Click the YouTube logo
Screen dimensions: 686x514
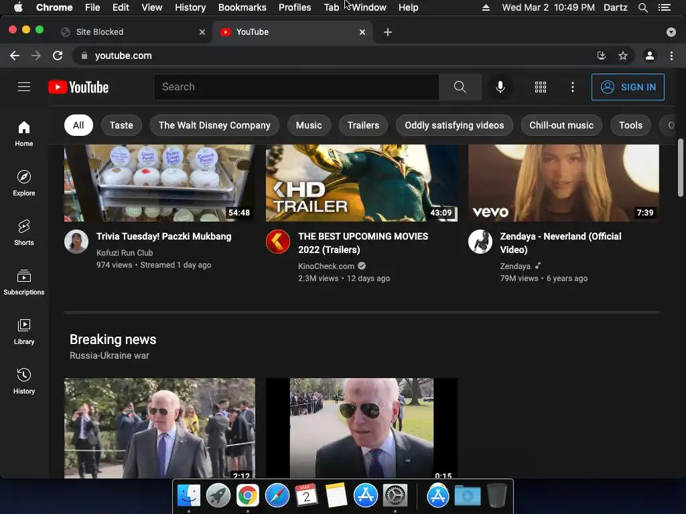[78, 87]
